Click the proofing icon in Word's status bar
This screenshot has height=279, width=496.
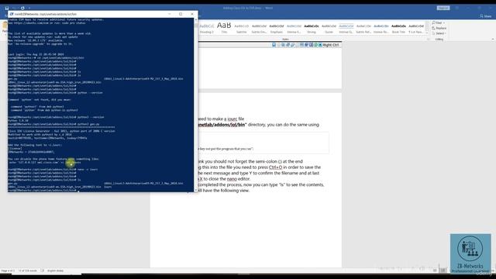pyautogui.click(x=43, y=270)
